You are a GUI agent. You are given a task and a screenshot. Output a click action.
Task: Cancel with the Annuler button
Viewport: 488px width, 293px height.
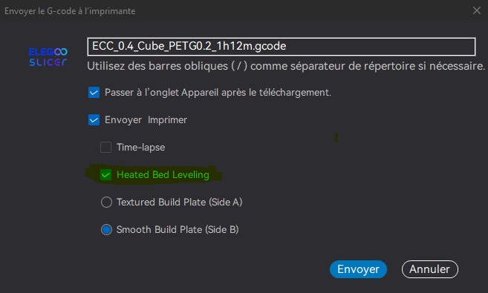pos(430,269)
